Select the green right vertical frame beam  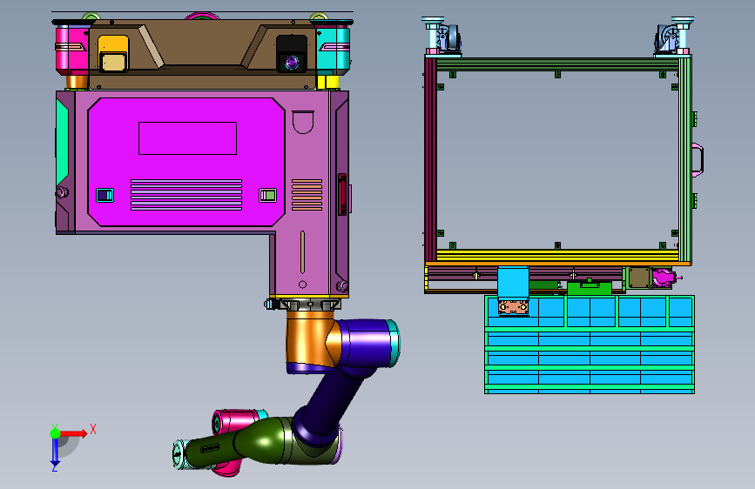click(x=685, y=159)
